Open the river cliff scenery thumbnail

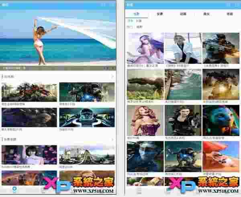183,84
